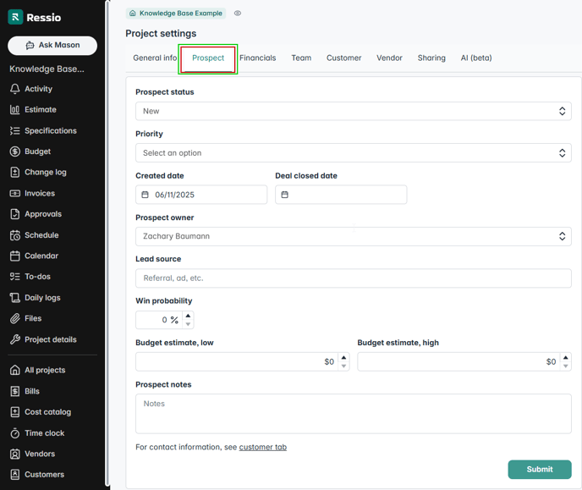Decrease budget estimate low with down arrow
582x490 pixels.
[x=343, y=366]
